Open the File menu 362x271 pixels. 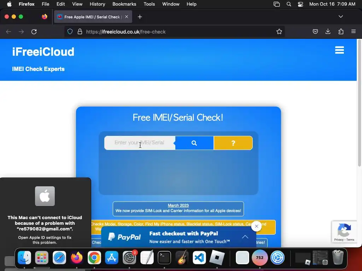(x=46, y=4)
